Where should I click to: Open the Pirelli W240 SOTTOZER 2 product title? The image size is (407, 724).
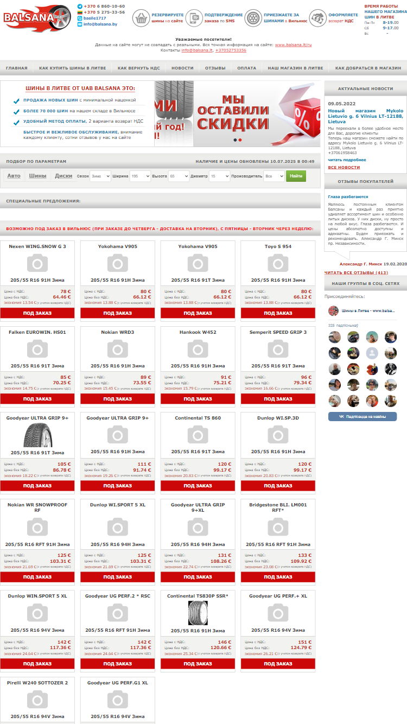coord(37,683)
